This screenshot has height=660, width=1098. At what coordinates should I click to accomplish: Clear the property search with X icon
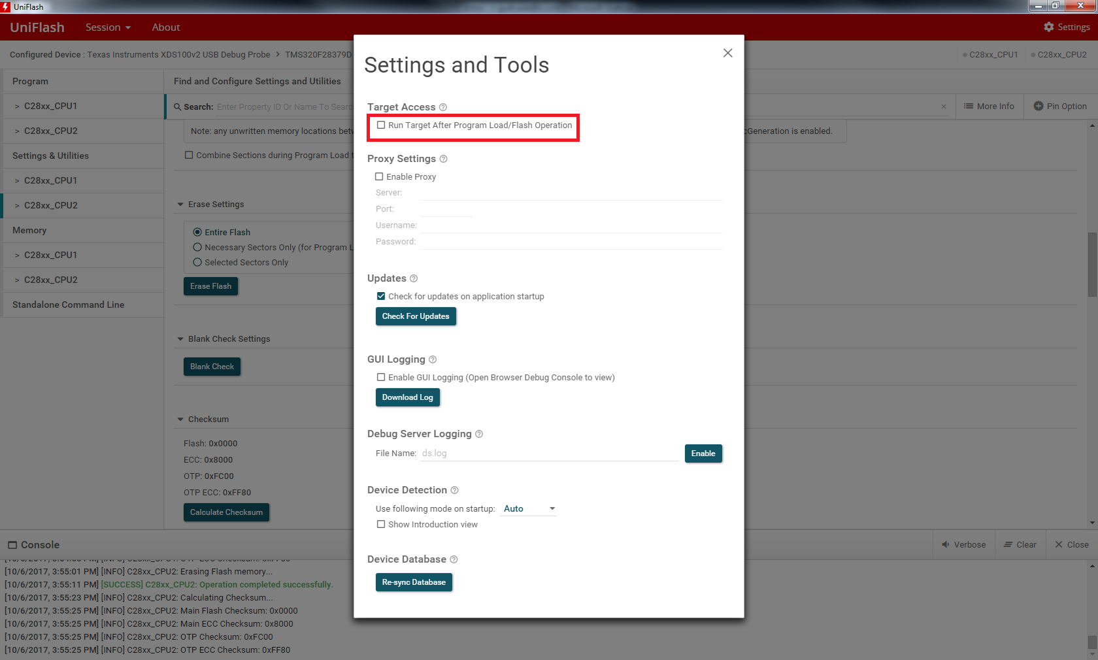[944, 107]
